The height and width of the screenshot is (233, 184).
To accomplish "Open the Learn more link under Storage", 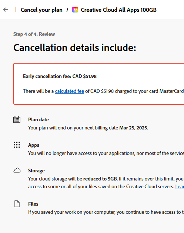I will pyautogui.click(x=180, y=186).
